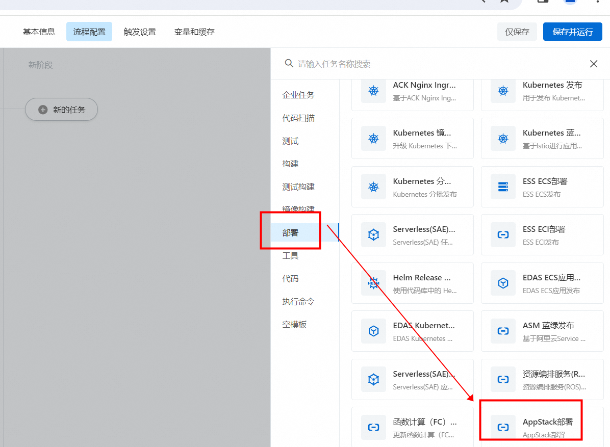Choose the Kubernetes 蓝... task title
610x447 pixels.
[552, 133]
